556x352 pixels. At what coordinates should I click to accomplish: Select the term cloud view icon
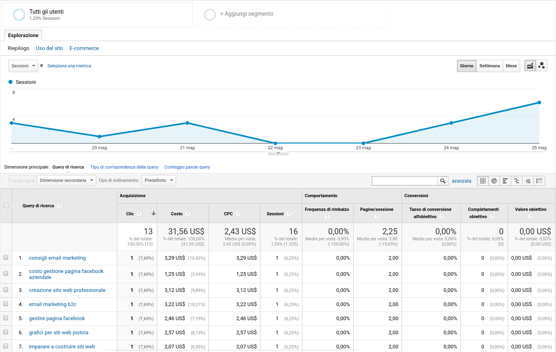click(x=528, y=181)
